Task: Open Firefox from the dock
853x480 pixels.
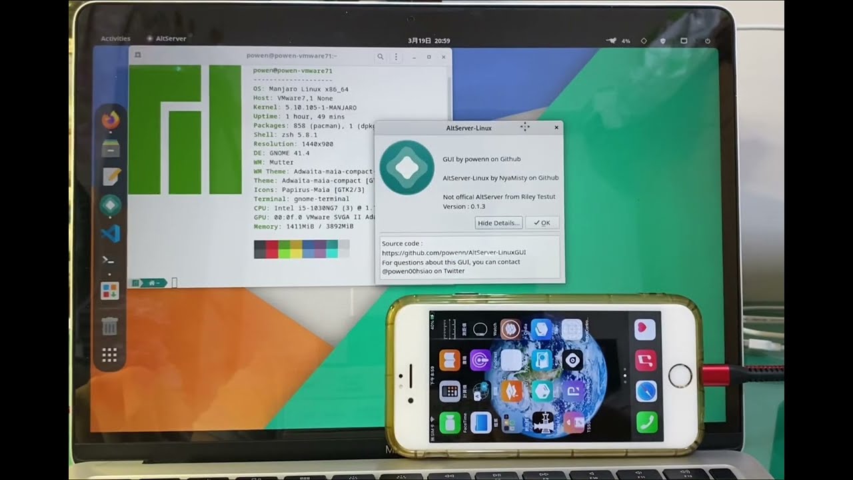Action: coord(111,120)
